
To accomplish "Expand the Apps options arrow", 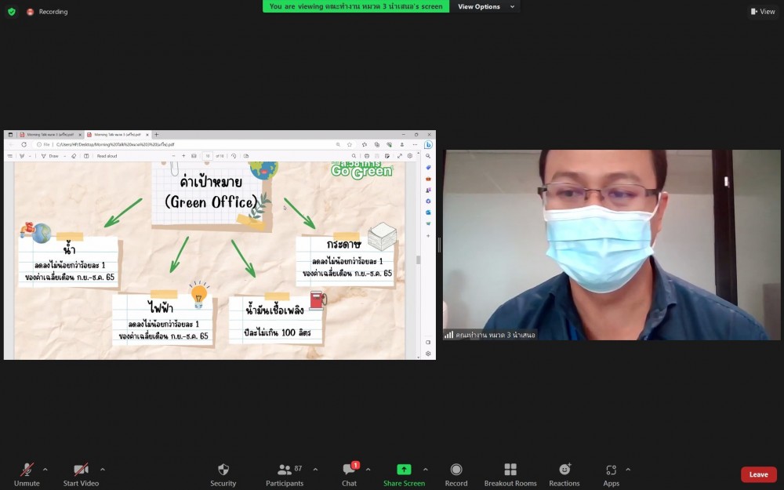I will [628, 470].
